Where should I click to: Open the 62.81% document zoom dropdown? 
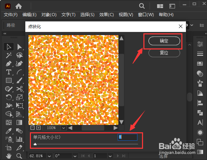coord(49,156)
